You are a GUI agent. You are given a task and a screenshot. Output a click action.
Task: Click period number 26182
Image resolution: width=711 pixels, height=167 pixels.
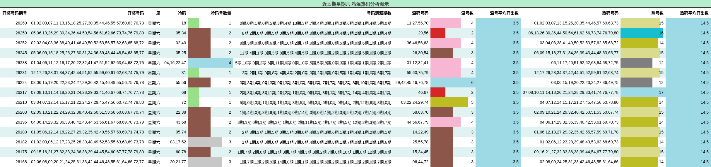point(21,142)
